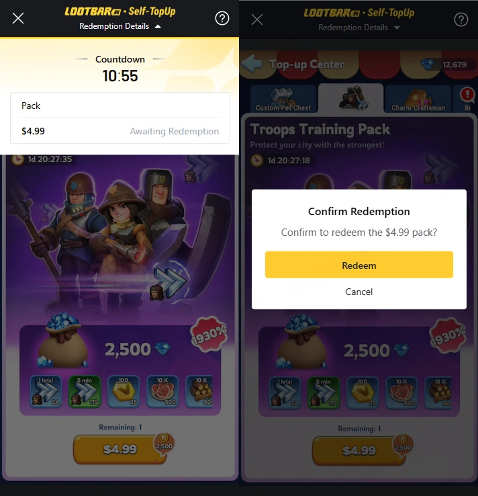Select the 10K wood resource icon on left
This screenshot has width=478, height=496.
[x=199, y=391]
